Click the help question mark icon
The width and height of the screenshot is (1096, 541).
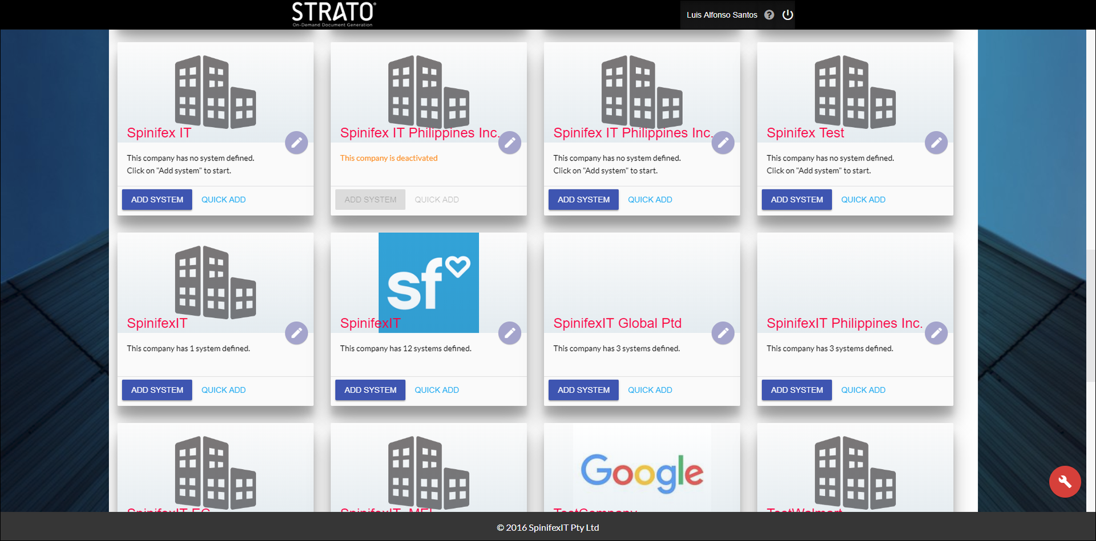coord(769,15)
